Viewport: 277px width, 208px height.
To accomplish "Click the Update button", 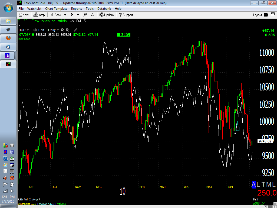I will tap(107, 15).
